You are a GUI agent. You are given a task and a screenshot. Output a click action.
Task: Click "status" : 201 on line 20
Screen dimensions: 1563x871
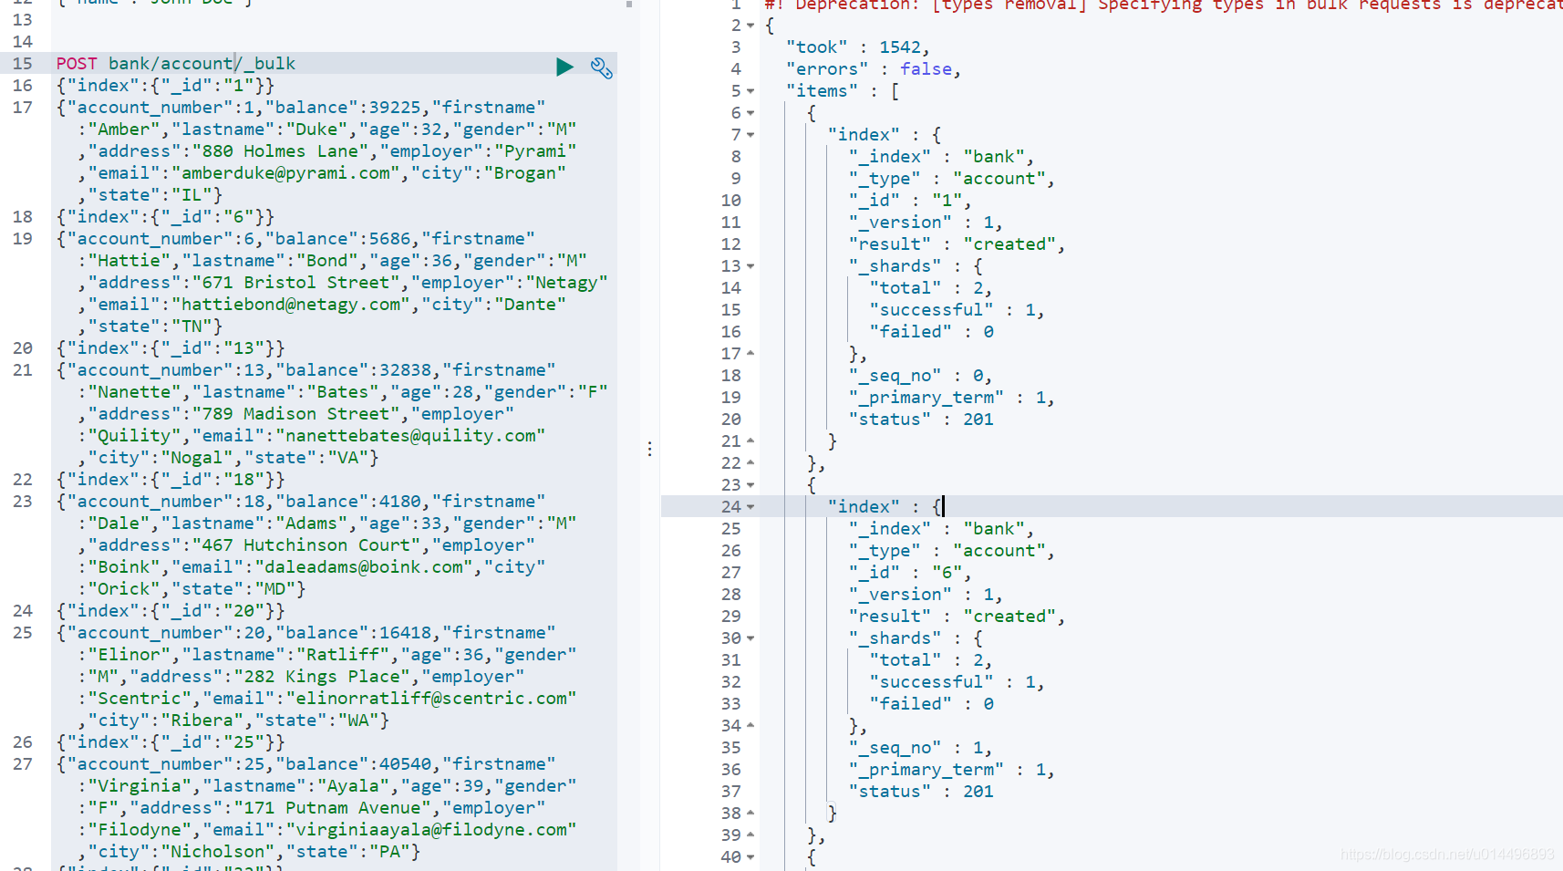tap(921, 420)
